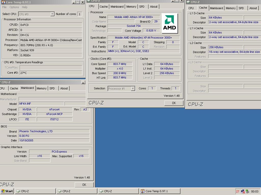Click the Brand ID value 29
The image size is (261, 195).
tap(156, 21)
